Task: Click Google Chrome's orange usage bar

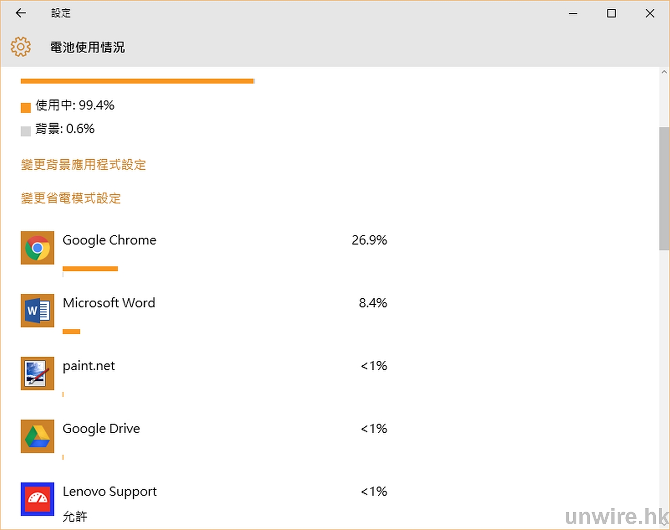Action: pyautogui.click(x=90, y=269)
